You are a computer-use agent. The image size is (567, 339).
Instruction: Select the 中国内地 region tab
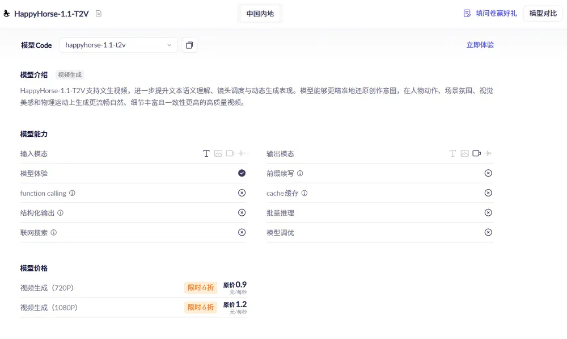coord(260,14)
